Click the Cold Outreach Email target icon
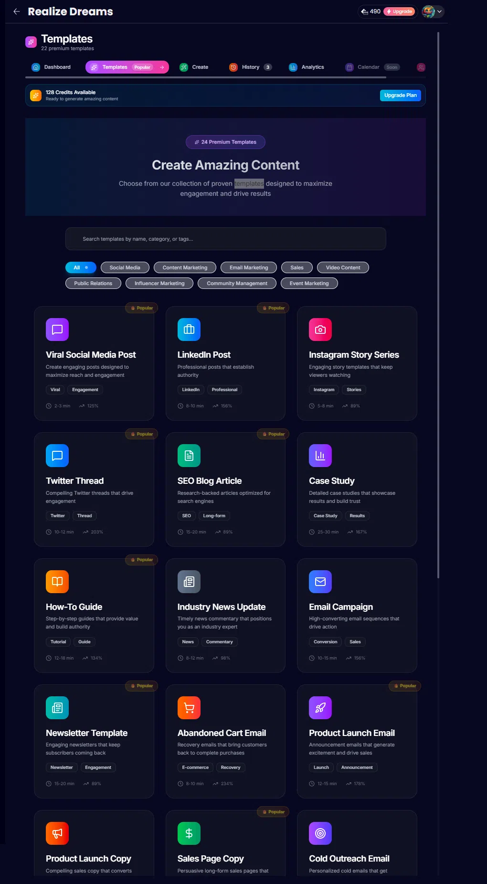Image resolution: width=487 pixels, height=884 pixels. pyautogui.click(x=320, y=833)
